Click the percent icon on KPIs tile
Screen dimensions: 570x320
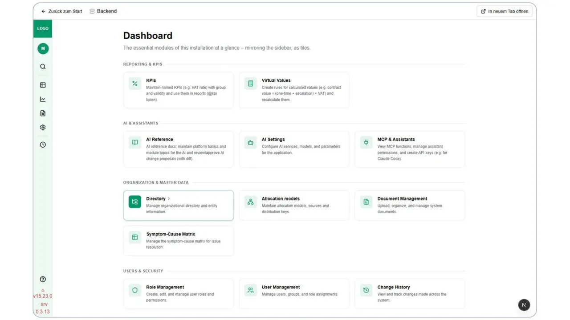[135, 84]
